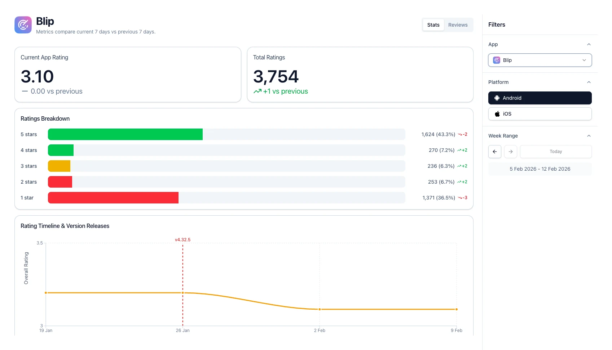Click the v4.32.5 release marker on timeline
Screen dimensions: 612x350
click(x=182, y=240)
